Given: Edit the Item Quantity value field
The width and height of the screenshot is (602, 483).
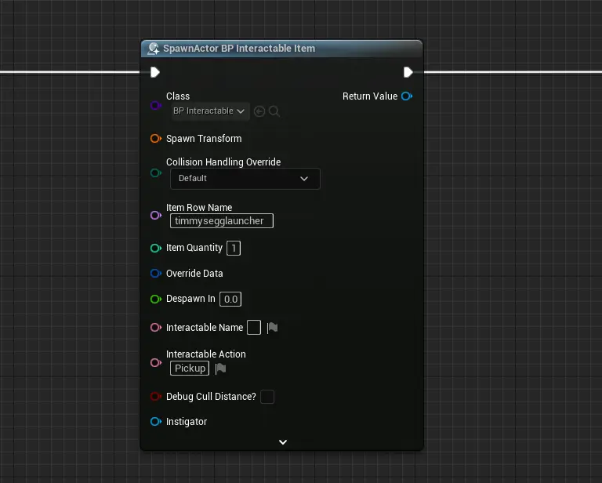Looking at the screenshot, I should (x=234, y=248).
